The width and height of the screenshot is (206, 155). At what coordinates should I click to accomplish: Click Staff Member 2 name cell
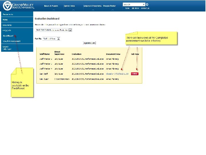pyautogui.click(x=46, y=59)
